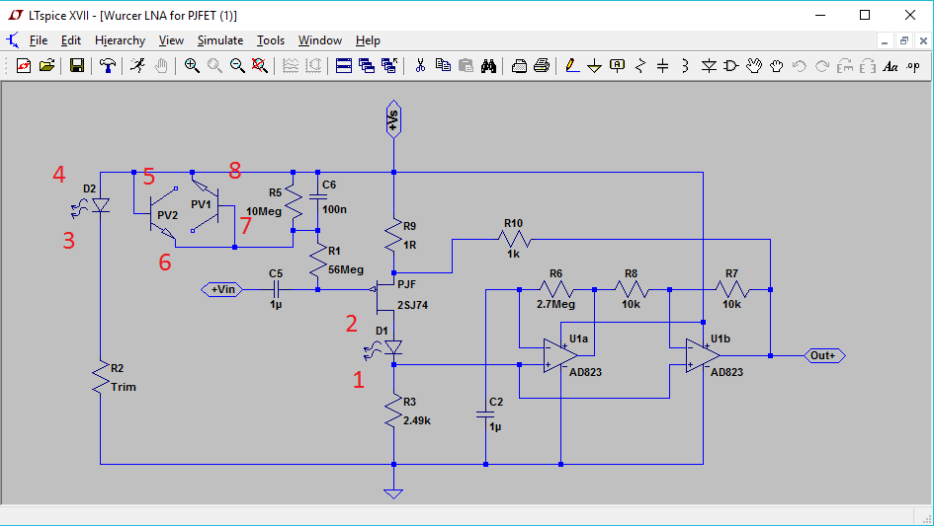Open the View menu
Image resolution: width=934 pixels, height=526 pixels.
pos(171,40)
